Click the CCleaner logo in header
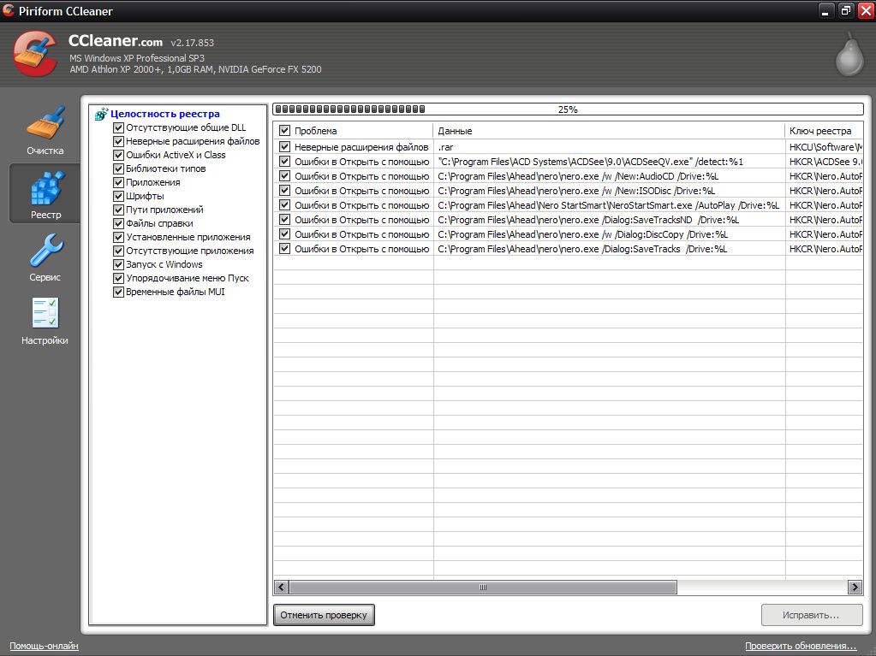Viewport: 876px width, 656px height. 36,53
